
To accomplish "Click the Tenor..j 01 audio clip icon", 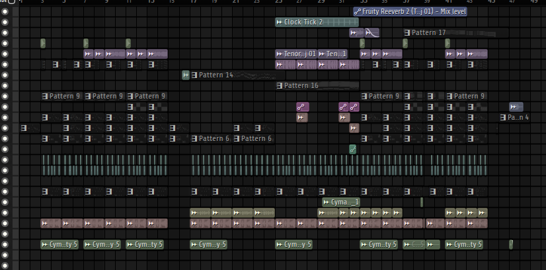I will click(279, 54).
